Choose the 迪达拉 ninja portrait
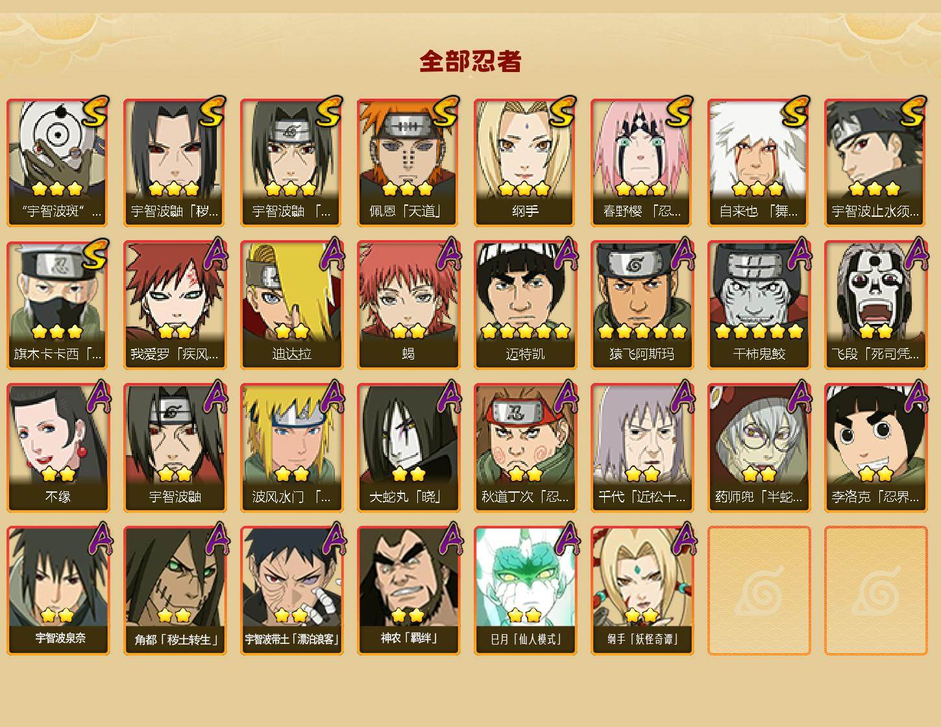This screenshot has height=727, width=941. point(291,305)
